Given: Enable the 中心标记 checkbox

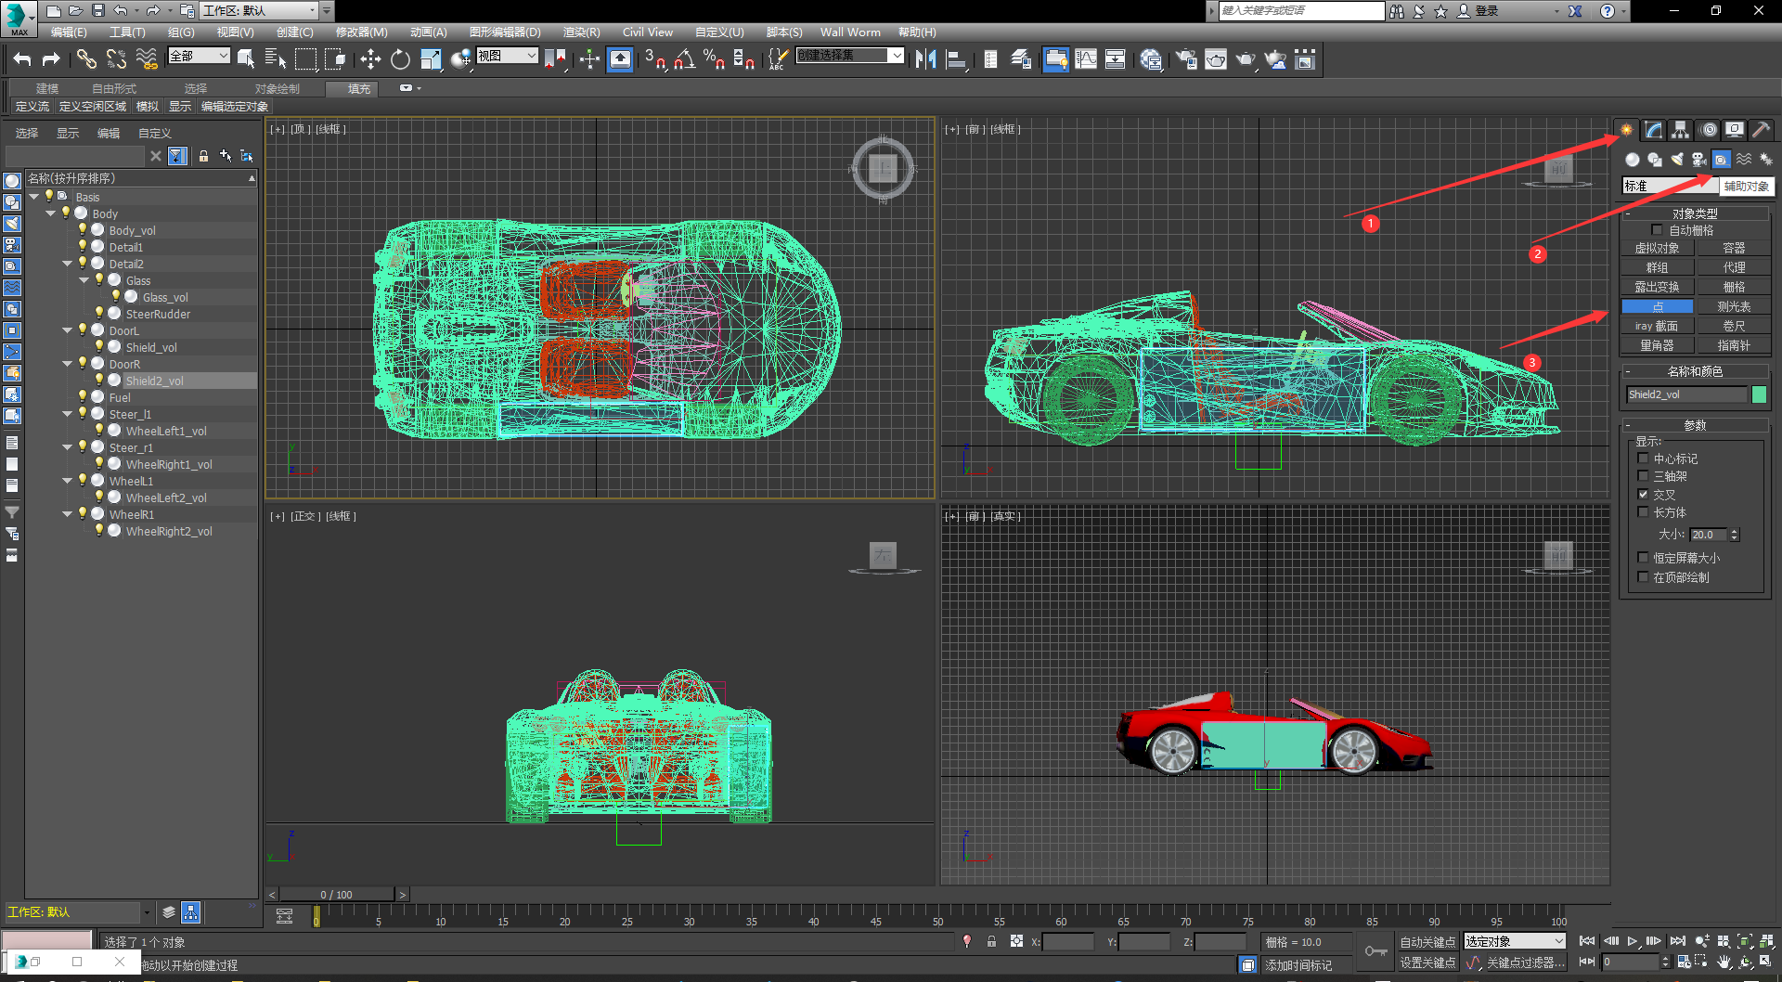Looking at the screenshot, I should (x=1643, y=459).
